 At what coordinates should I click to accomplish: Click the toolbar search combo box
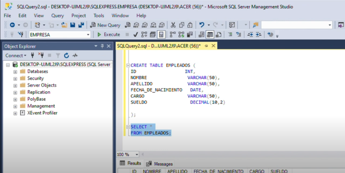pyautogui.click(x=296, y=25)
